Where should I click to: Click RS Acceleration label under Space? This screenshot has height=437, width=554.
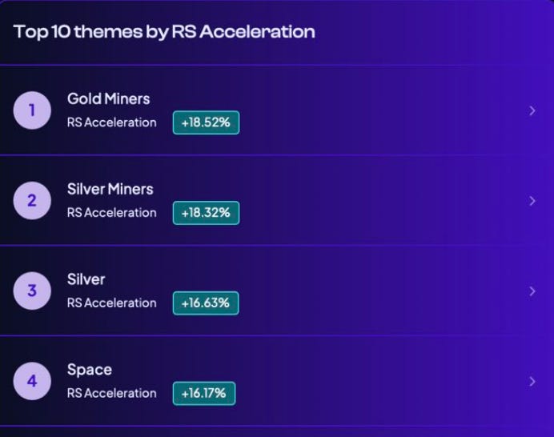coord(111,393)
